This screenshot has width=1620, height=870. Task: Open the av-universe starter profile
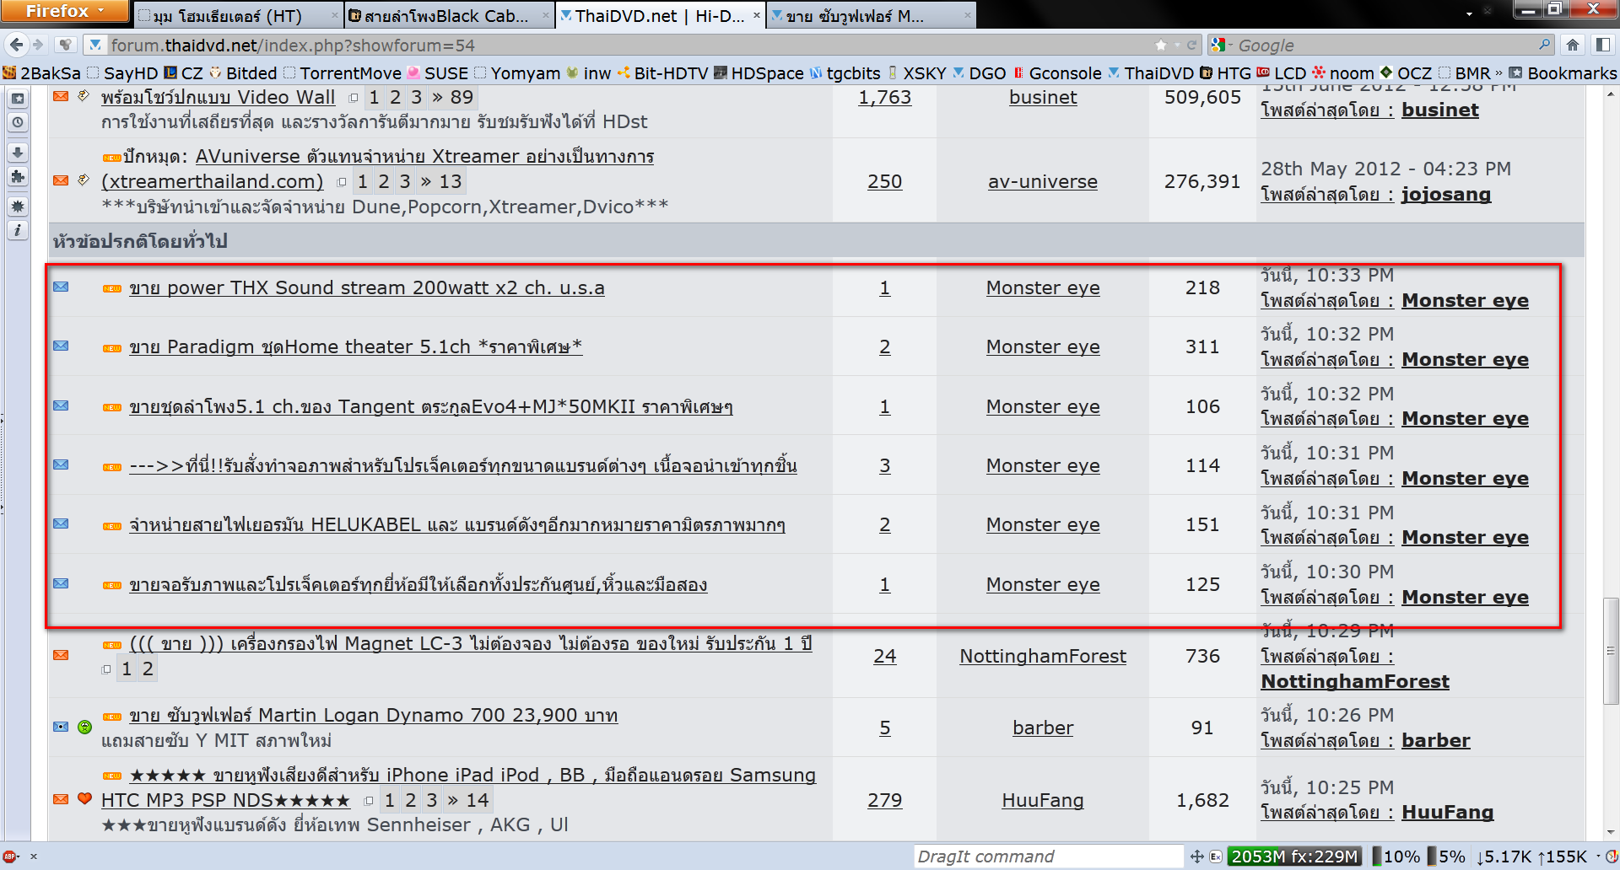coord(1043,181)
